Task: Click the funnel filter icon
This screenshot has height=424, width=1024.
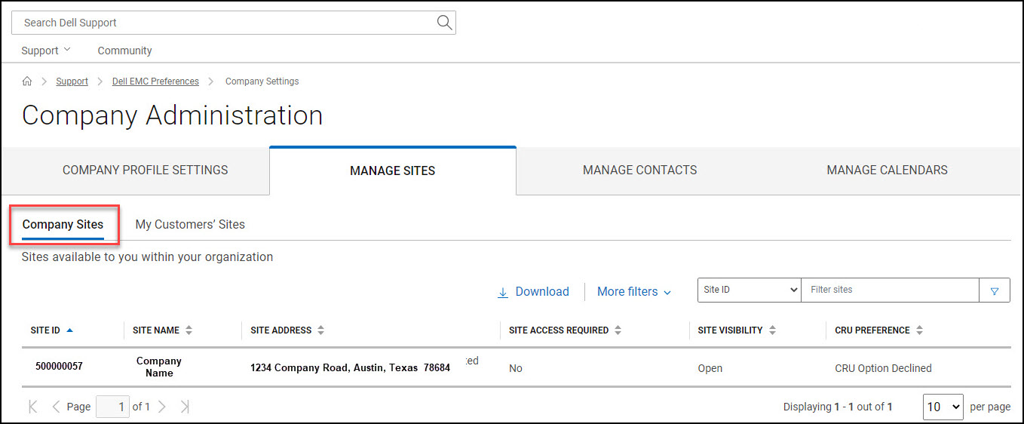Action: point(995,290)
